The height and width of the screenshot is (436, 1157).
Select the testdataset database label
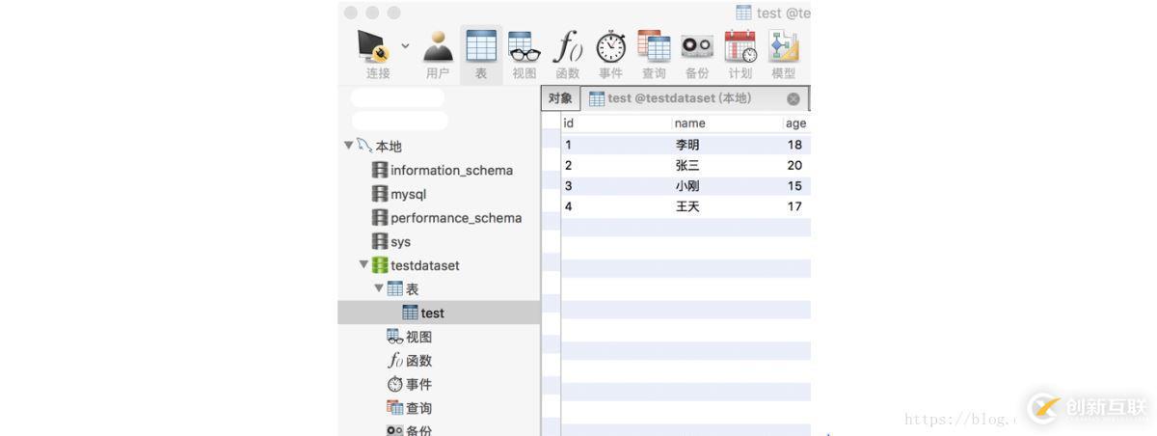(x=424, y=265)
